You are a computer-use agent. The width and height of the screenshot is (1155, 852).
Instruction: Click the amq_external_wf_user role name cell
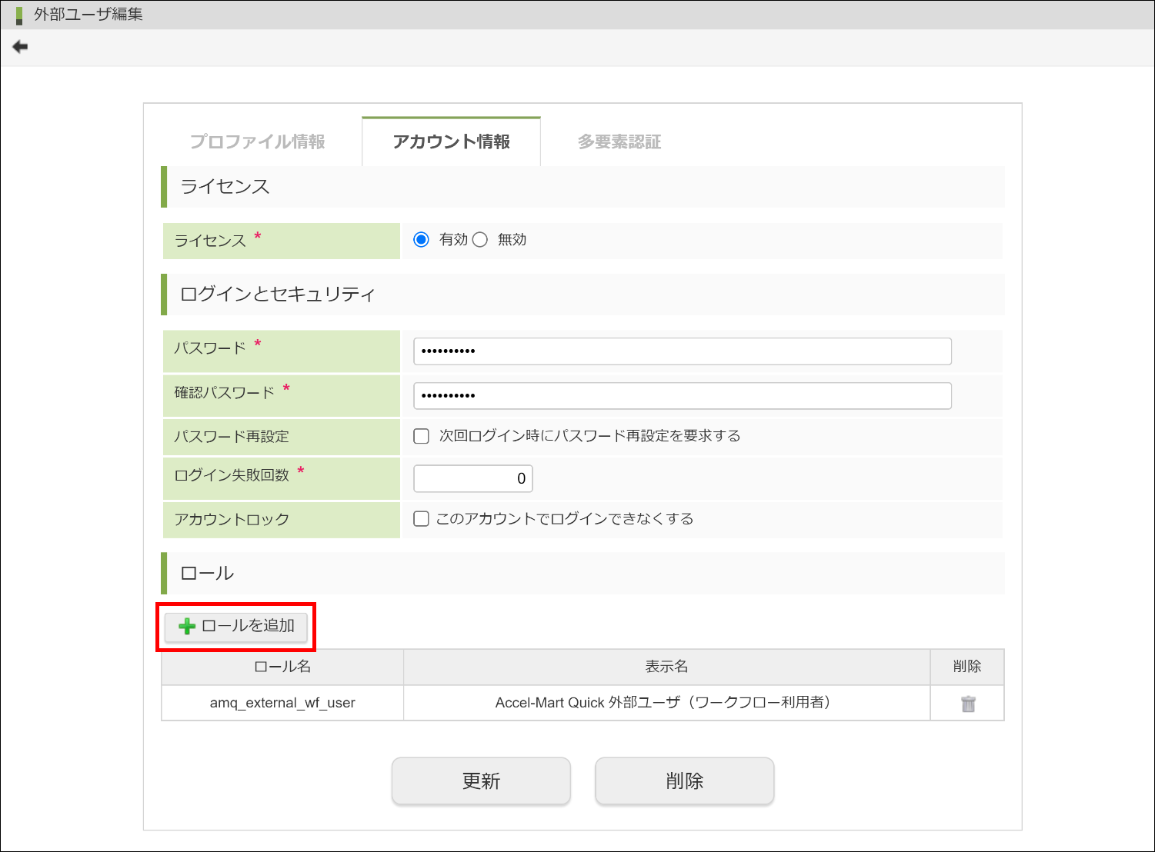[282, 703]
